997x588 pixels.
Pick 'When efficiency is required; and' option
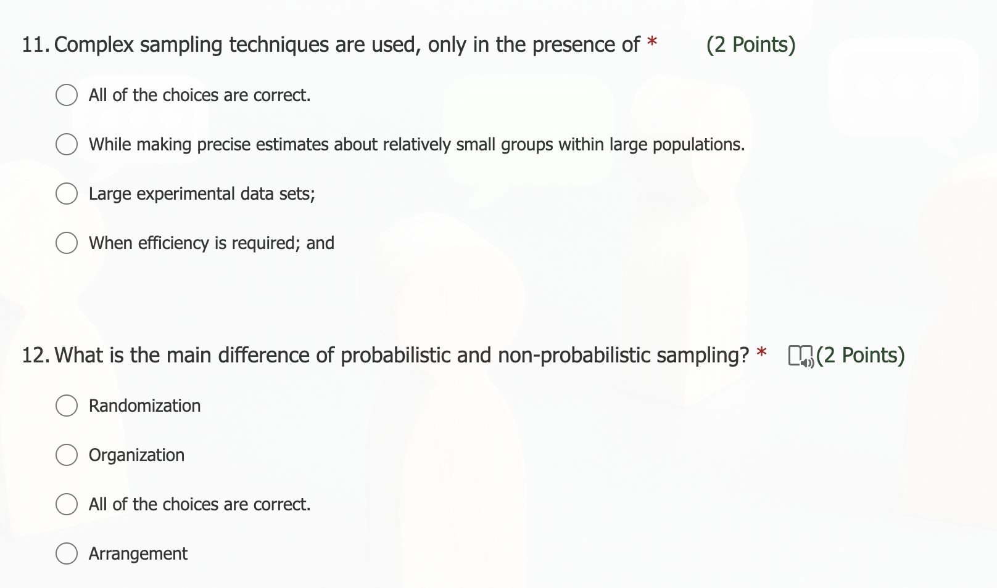point(67,243)
